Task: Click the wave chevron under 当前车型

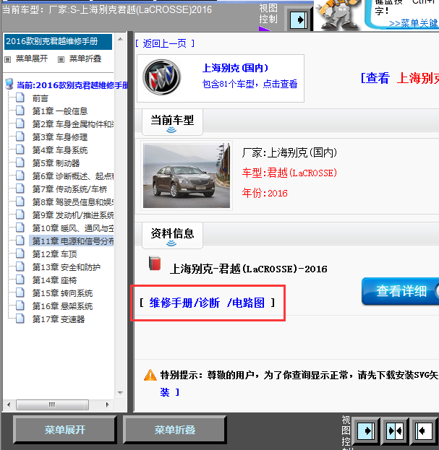Action: point(171,130)
